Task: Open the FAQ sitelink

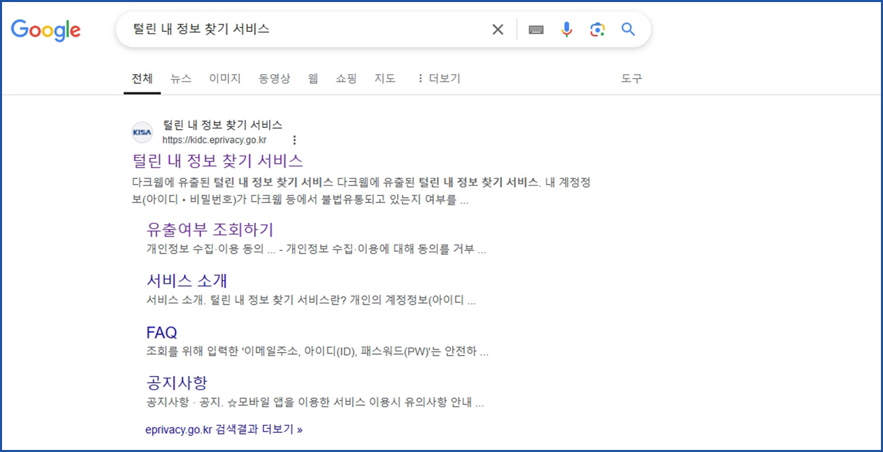Action: click(162, 332)
